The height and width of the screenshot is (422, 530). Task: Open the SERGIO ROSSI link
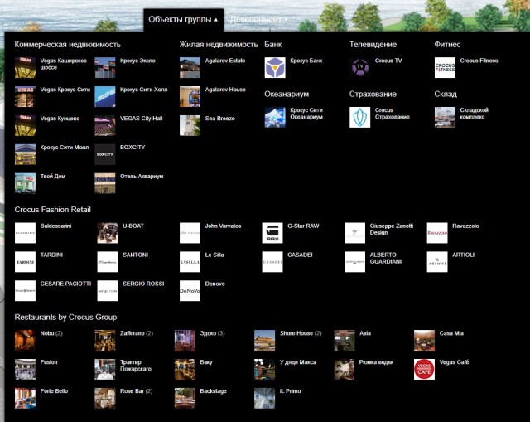pyautogui.click(x=143, y=284)
